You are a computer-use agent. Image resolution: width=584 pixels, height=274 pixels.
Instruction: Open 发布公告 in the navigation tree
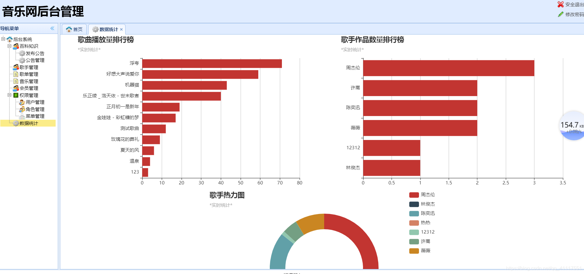[x=35, y=53]
